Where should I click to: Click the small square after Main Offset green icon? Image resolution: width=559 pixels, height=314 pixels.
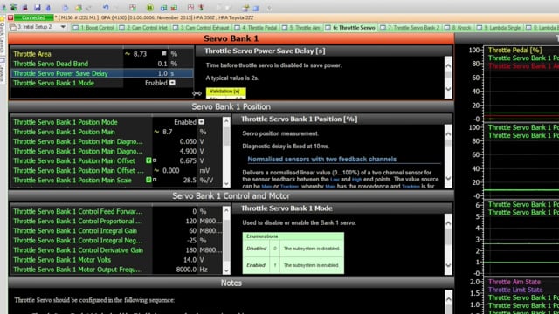point(155,160)
